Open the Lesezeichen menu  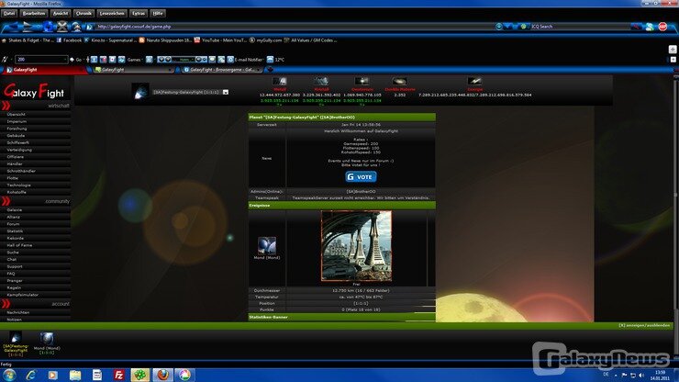[x=112, y=14]
